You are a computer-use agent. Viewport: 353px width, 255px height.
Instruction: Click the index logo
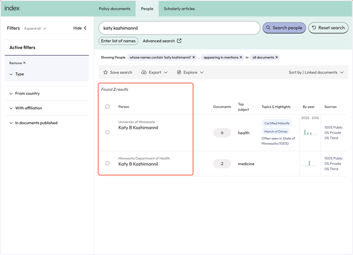click(12, 8)
